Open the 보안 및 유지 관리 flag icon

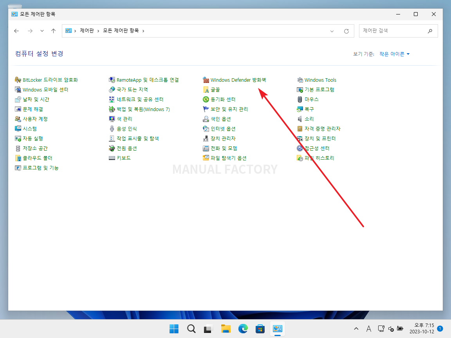[x=206, y=109]
